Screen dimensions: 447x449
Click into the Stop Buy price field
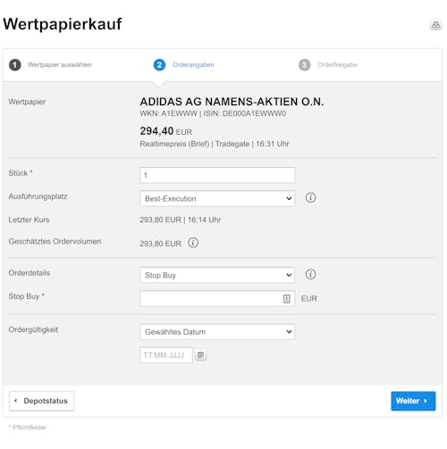click(x=217, y=298)
